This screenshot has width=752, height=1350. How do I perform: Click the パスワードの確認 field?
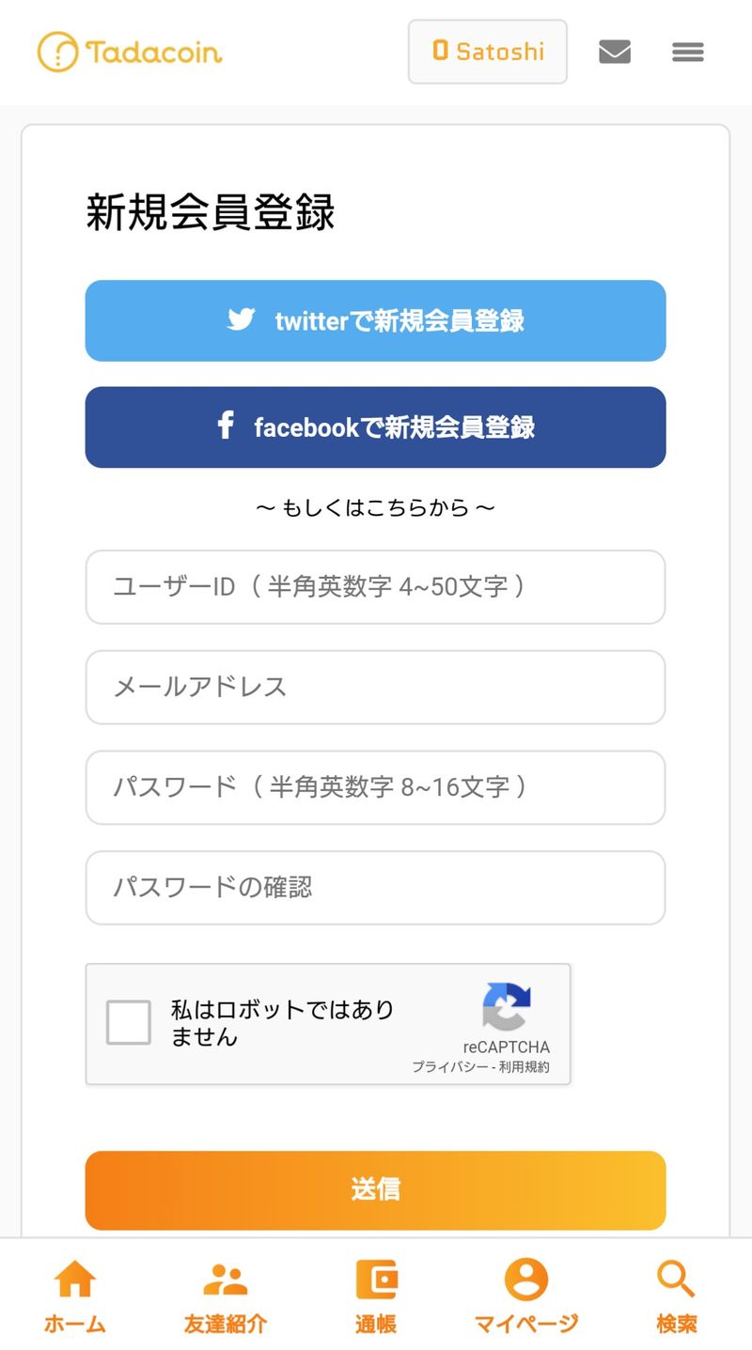[375, 888]
